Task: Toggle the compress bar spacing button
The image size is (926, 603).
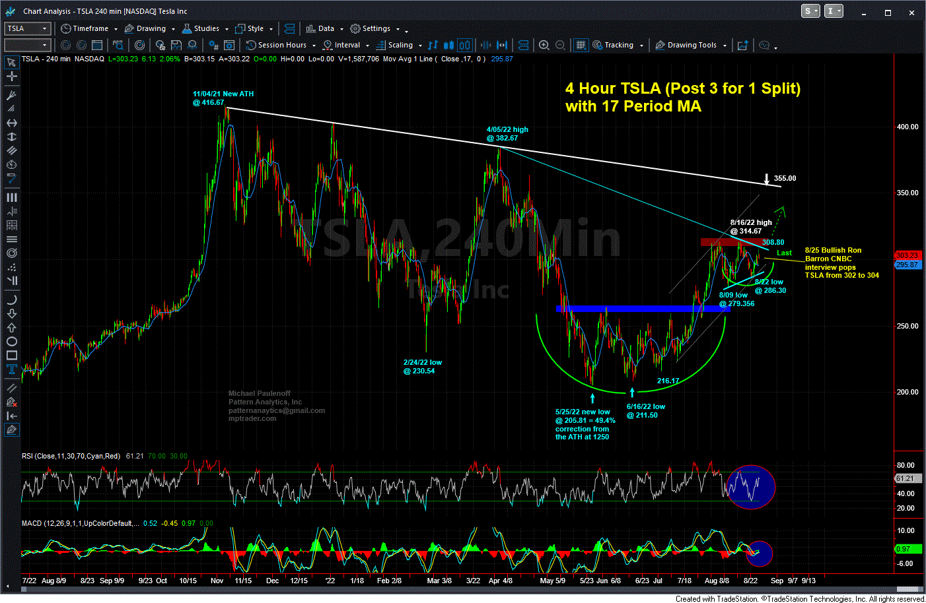Action: point(486,45)
